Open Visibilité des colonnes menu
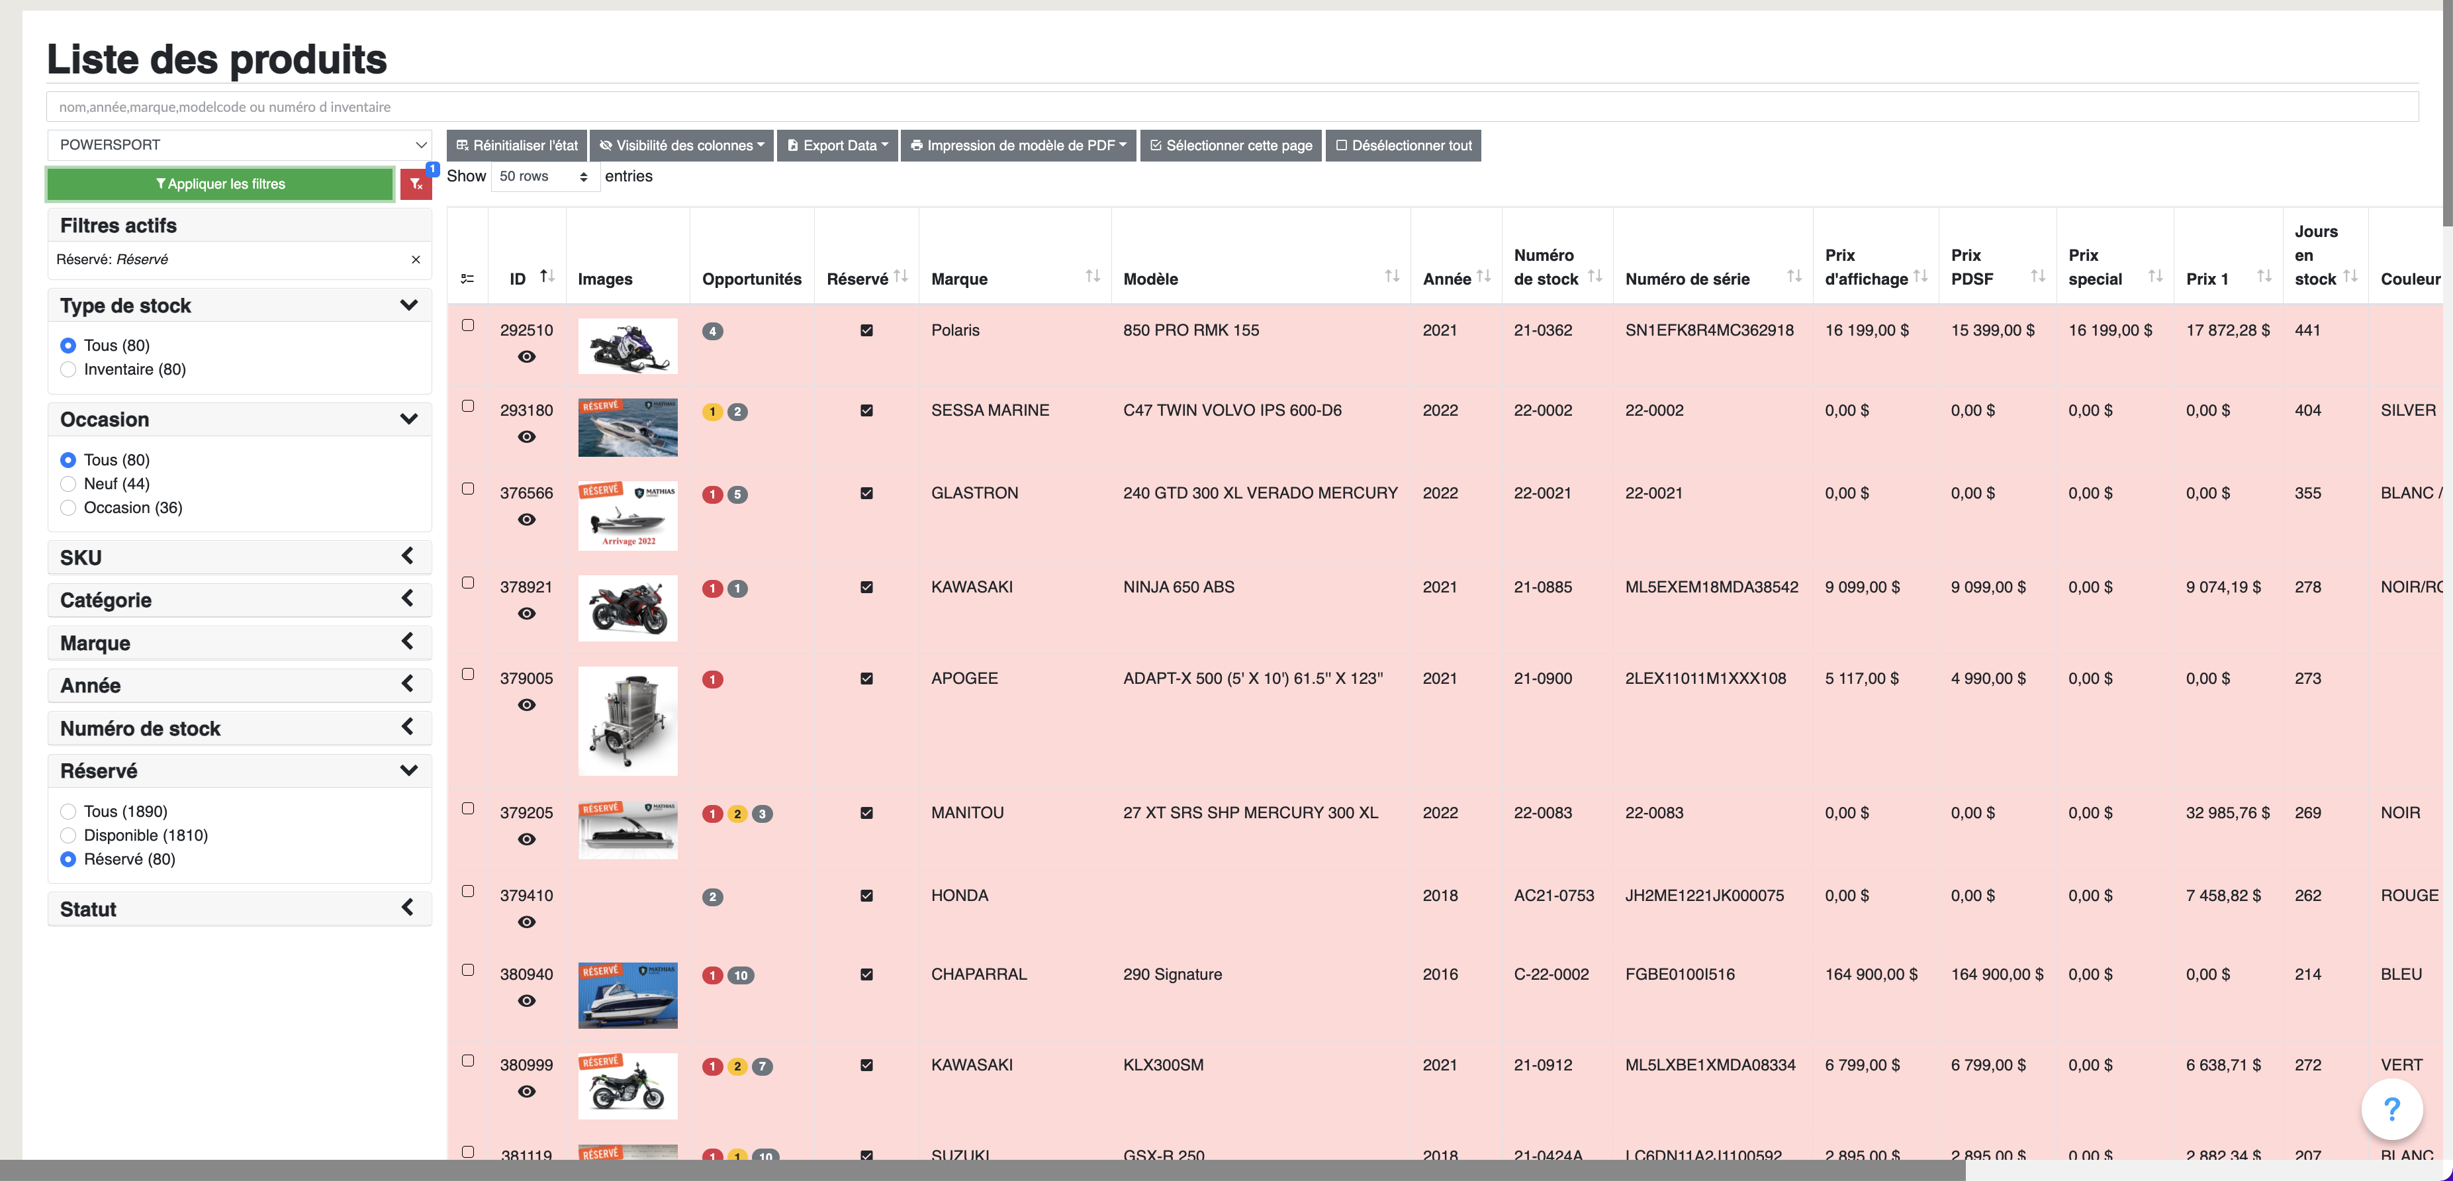 (x=682, y=146)
